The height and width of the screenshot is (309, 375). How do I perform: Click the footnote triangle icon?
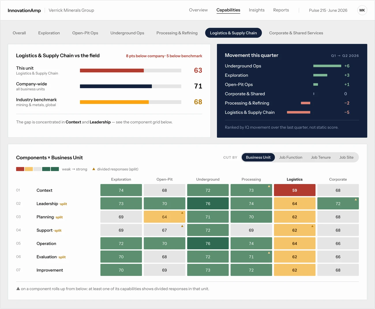[18, 289]
